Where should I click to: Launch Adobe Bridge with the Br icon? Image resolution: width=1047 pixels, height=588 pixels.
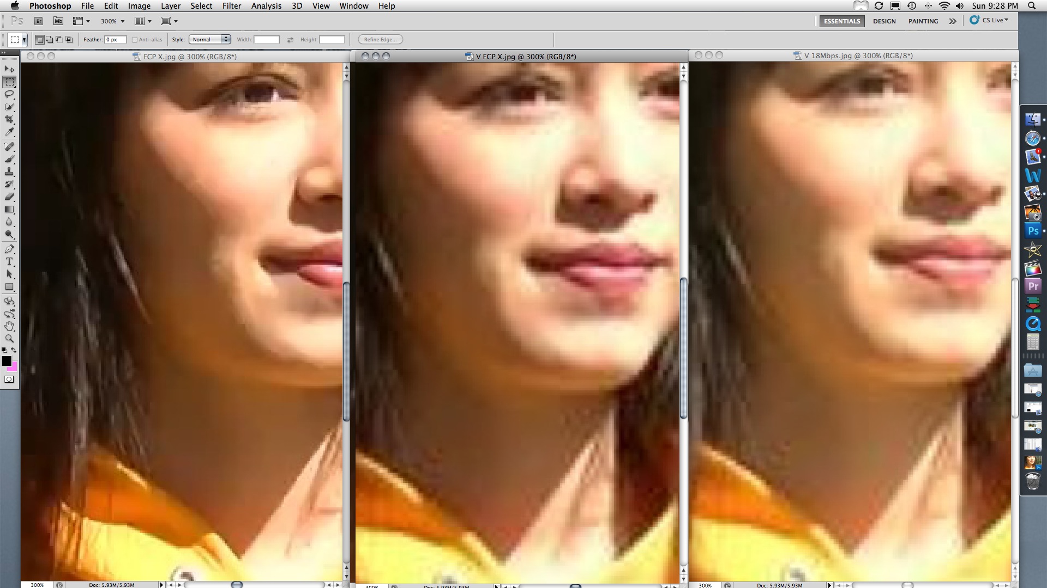point(39,21)
